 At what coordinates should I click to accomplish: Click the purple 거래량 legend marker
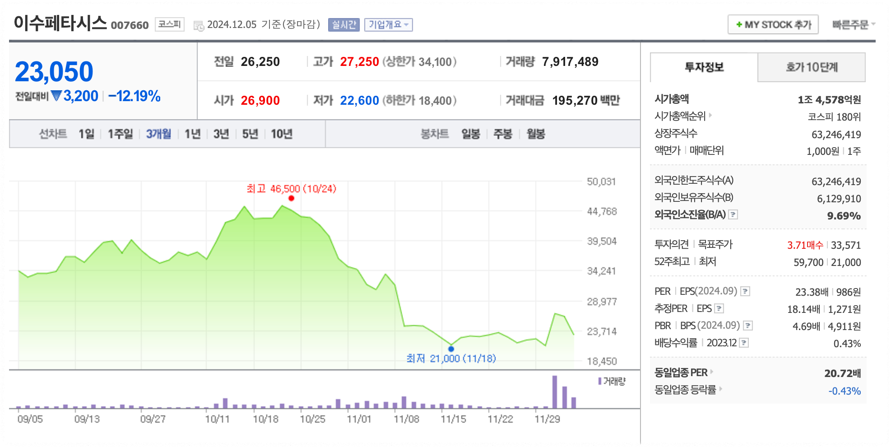click(600, 381)
